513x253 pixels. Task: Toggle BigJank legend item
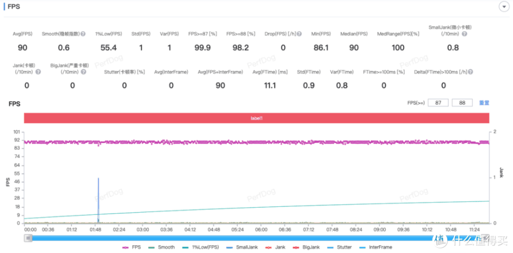tap(307, 247)
